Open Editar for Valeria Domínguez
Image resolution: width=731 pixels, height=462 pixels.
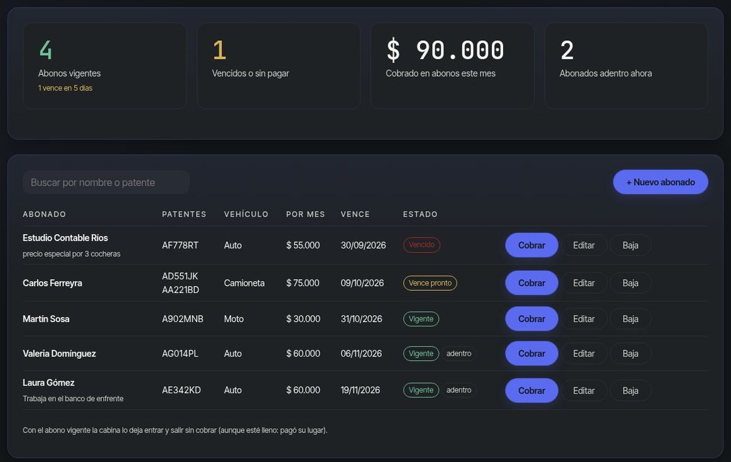[583, 353]
